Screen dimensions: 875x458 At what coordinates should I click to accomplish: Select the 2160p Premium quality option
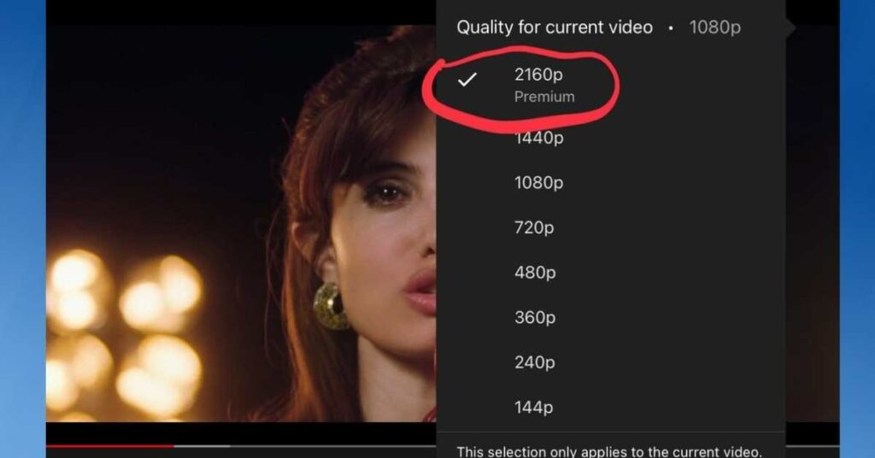(x=610, y=85)
